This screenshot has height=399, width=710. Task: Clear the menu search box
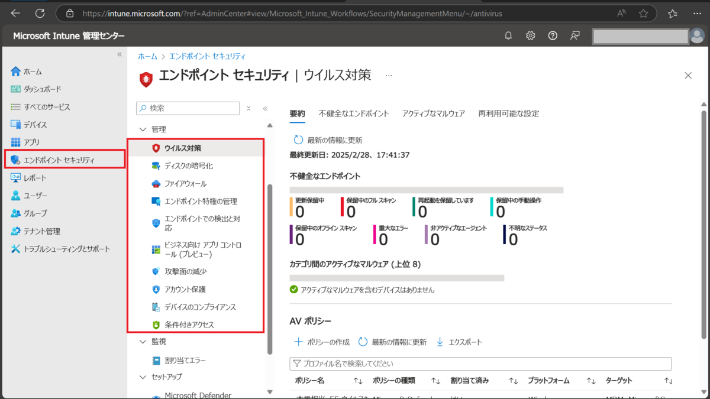coord(248,109)
